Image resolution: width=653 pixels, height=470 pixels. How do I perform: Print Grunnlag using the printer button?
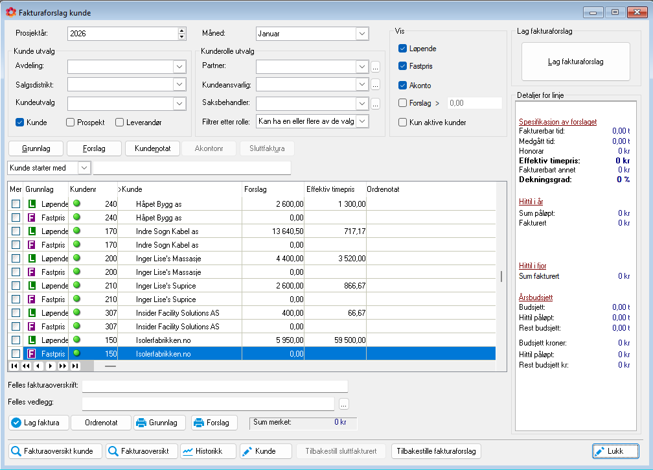coord(159,423)
